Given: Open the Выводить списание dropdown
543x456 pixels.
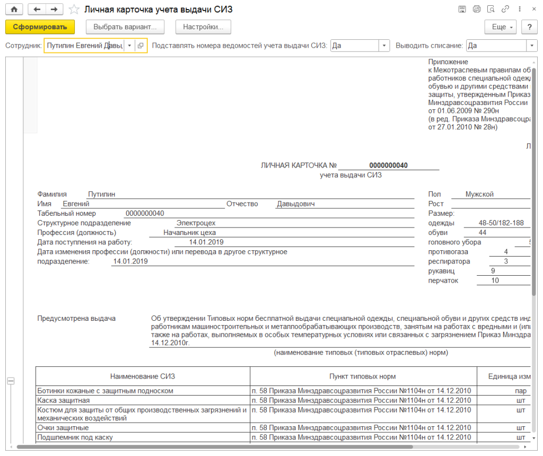Looking at the screenshot, I should (532, 46).
